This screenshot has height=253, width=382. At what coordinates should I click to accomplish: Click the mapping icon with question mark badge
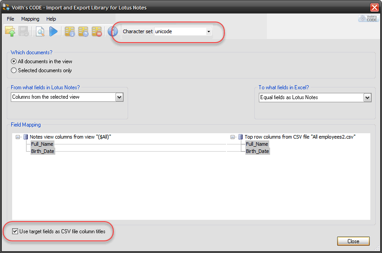pyautogui.click(x=83, y=31)
